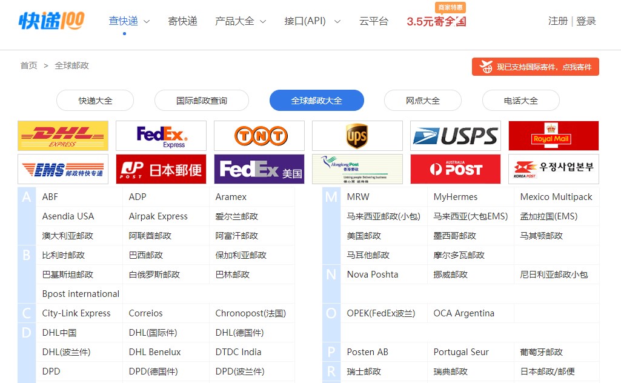
Task: Open the 云平台 menu item
Action: pos(373,21)
